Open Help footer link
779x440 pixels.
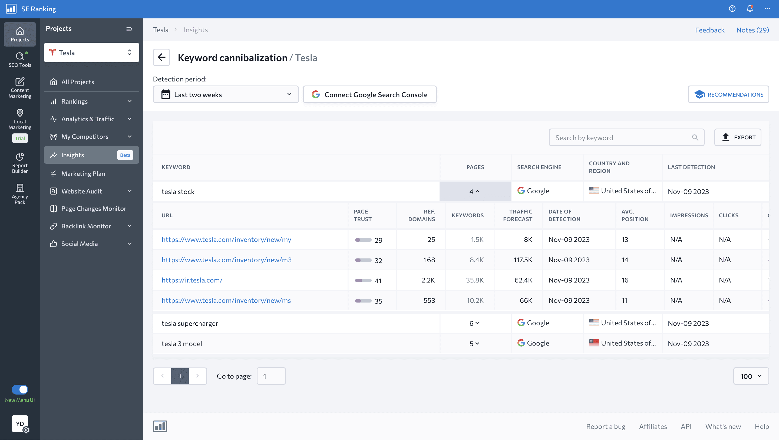tap(761, 426)
